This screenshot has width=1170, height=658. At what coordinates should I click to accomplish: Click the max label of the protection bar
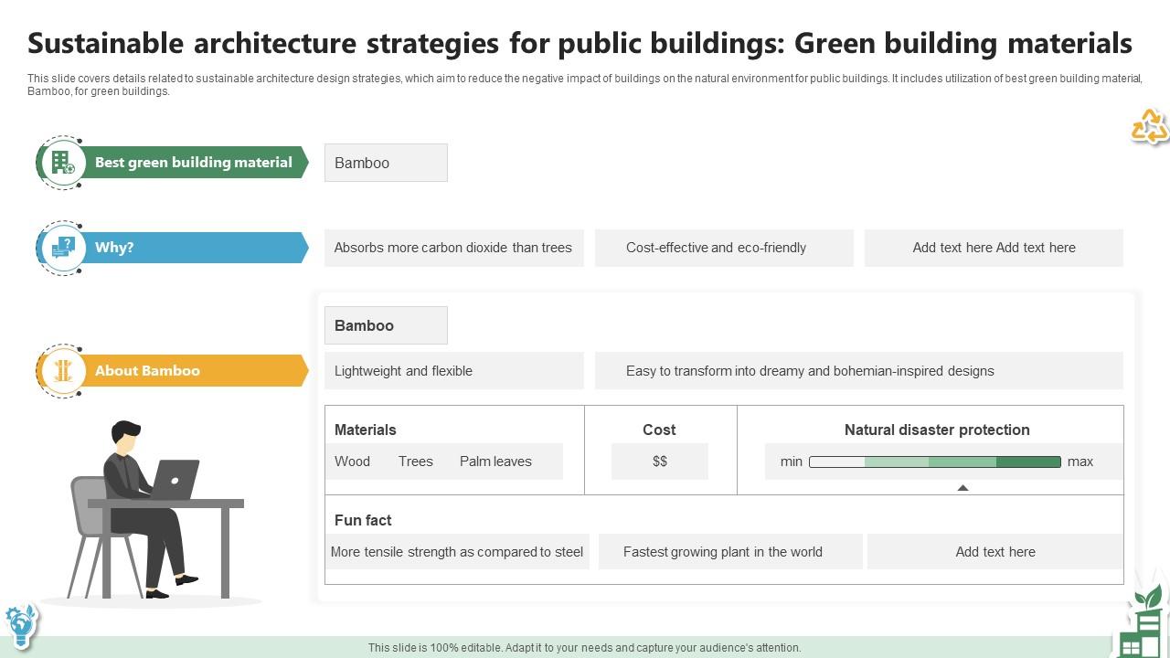[1080, 462]
